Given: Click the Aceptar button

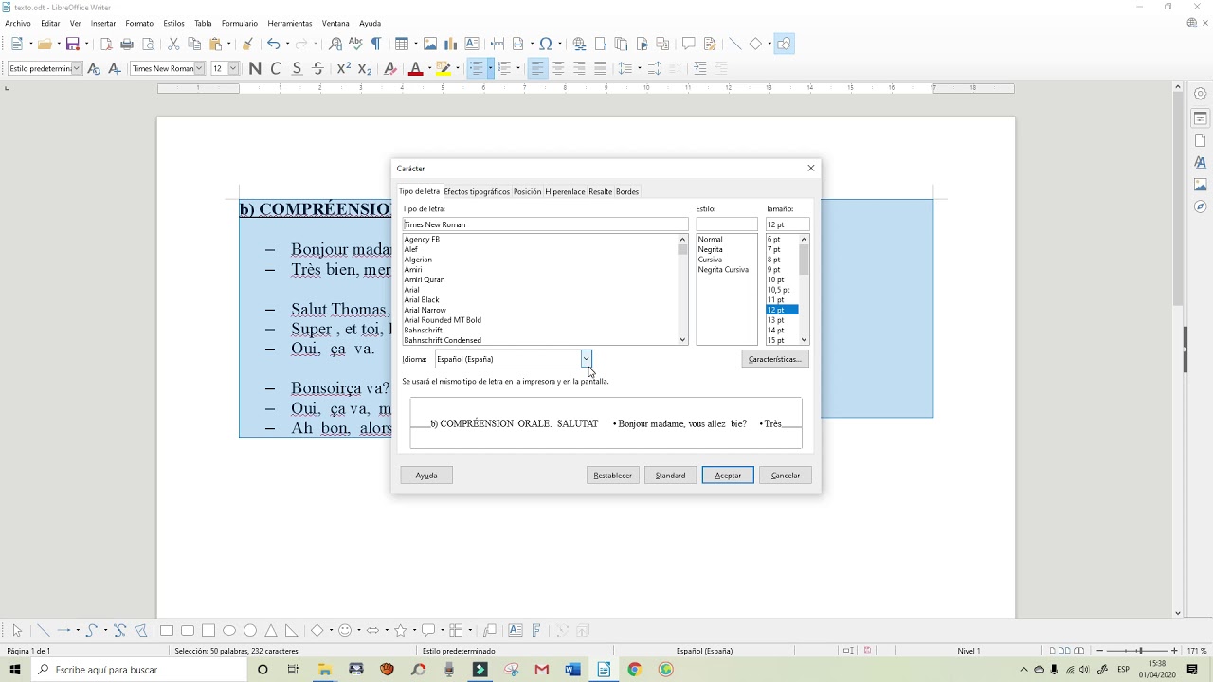Looking at the screenshot, I should (727, 476).
